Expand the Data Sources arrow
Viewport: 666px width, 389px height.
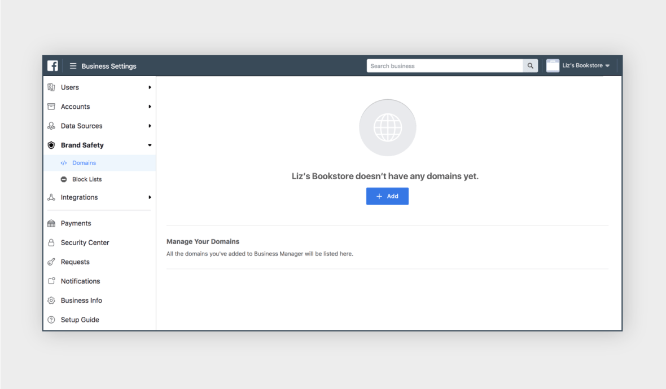coord(150,126)
